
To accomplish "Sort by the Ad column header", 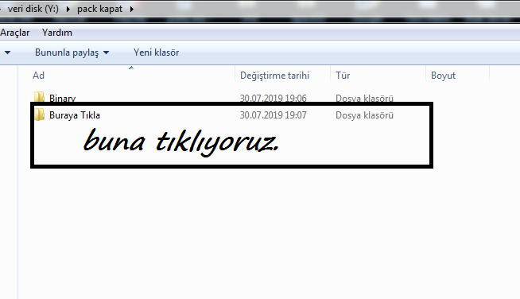I will 38,76.
